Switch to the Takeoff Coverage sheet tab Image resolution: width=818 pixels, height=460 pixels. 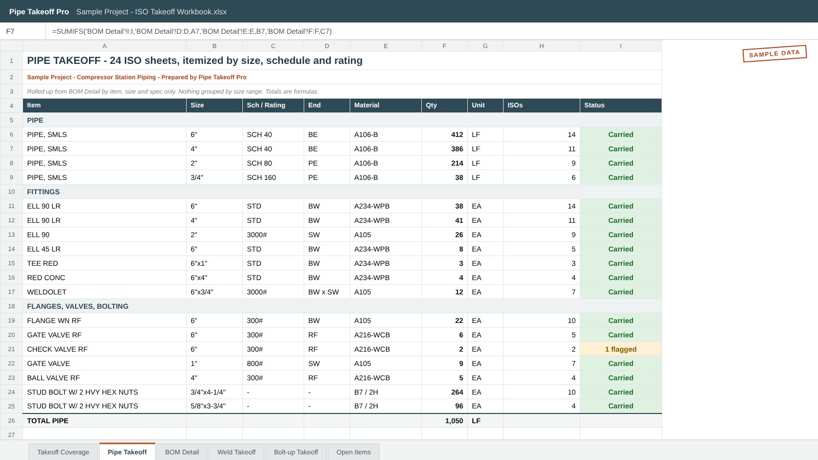pos(63,452)
